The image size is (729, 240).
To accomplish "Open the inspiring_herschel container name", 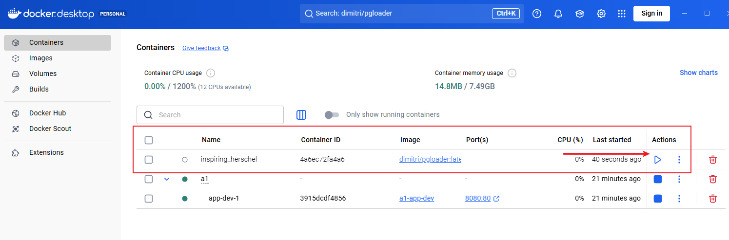I will pyautogui.click(x=229, y=159).
